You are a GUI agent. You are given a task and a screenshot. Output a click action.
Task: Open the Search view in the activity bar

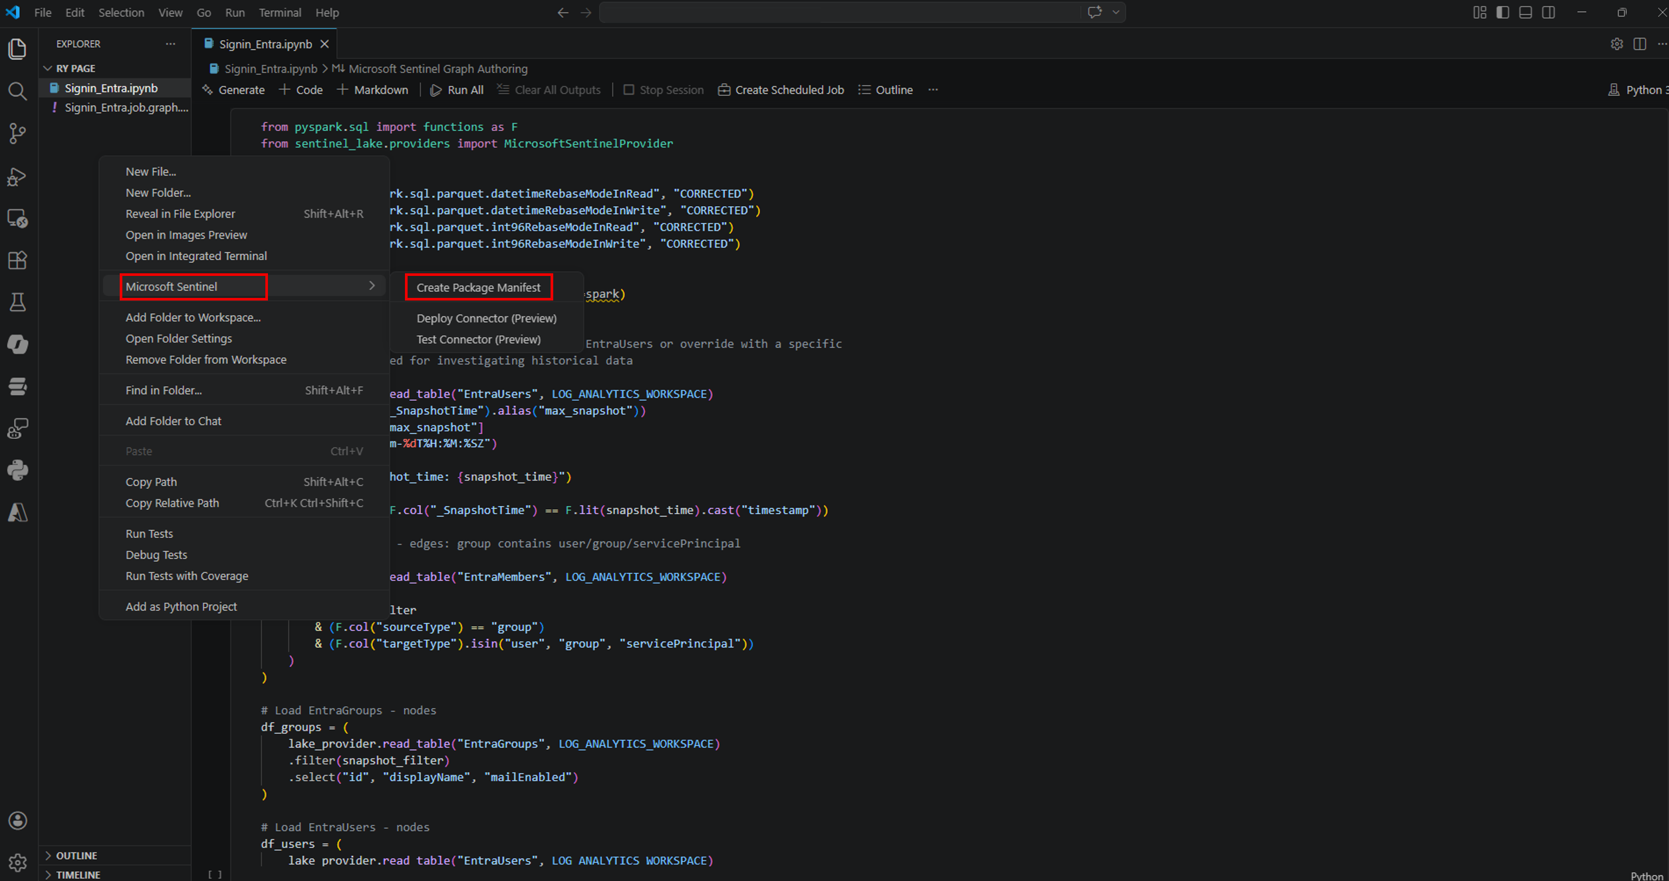coord(17,91)
